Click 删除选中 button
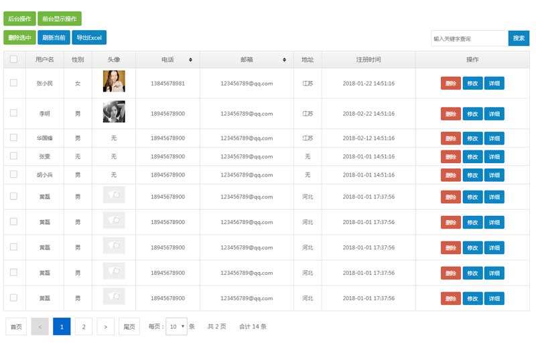Image resolution: width=536 pixels, height=347 pixels. point(19,38)
